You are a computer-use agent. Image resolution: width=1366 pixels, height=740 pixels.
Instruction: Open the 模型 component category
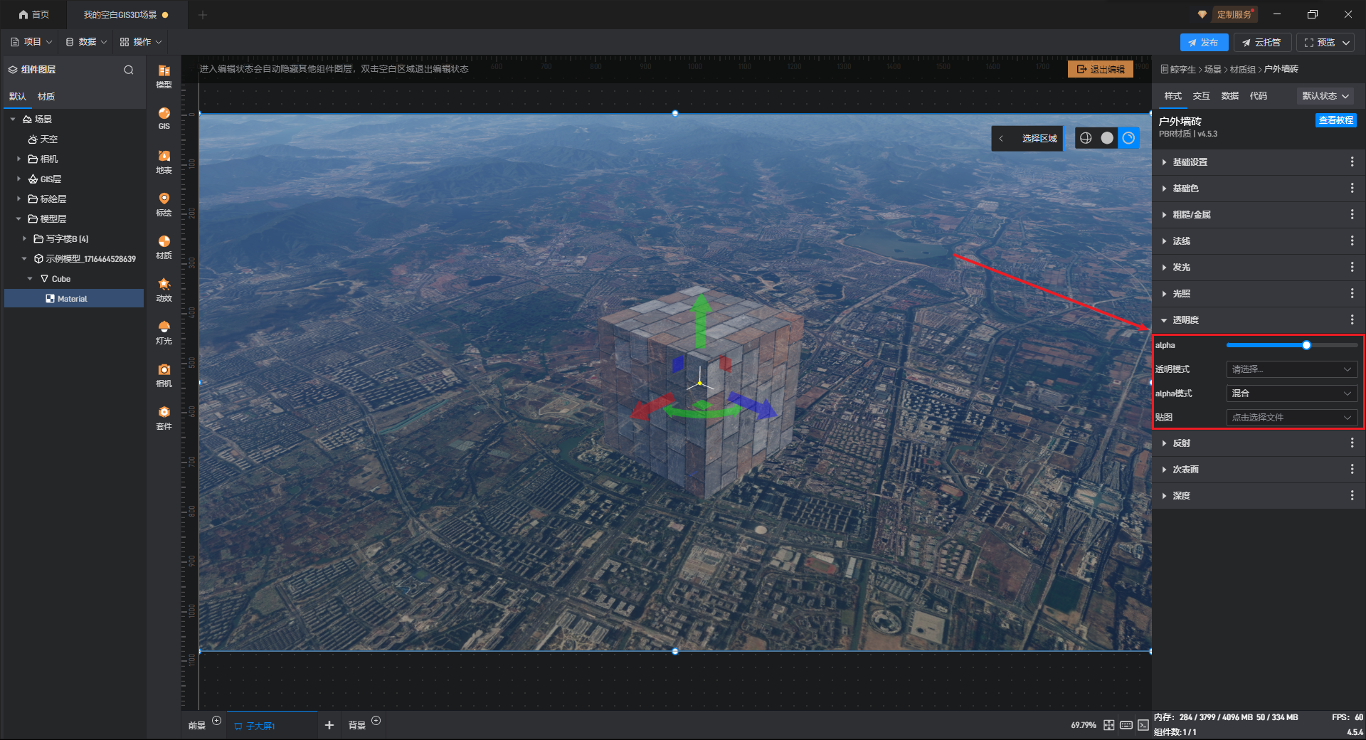pos(164,76)
